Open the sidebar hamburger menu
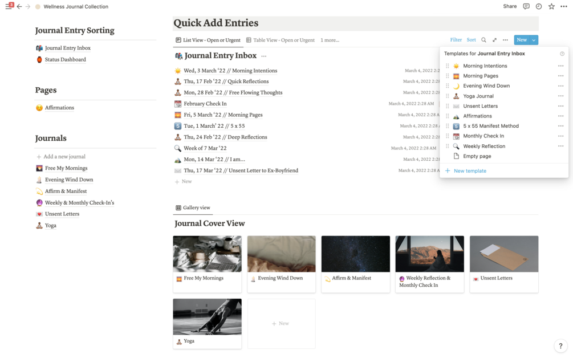This screenshot has width=573, height=358. coord(9,6)
